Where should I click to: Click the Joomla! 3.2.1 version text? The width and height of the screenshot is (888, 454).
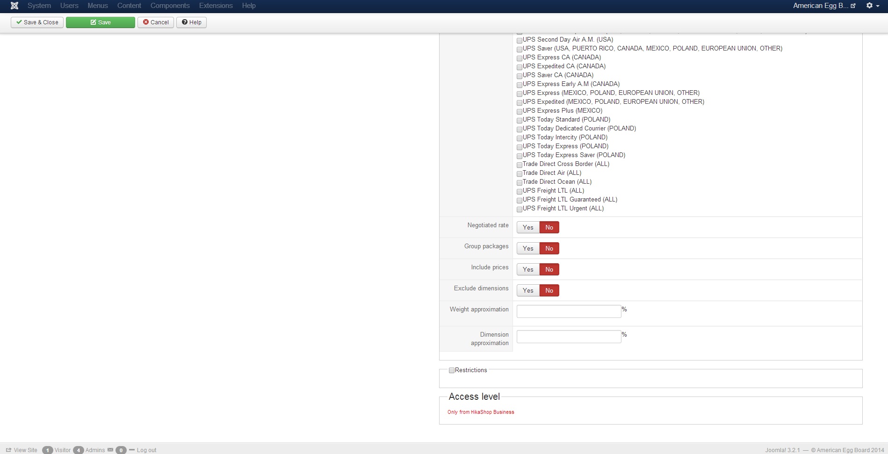(782, 450)
